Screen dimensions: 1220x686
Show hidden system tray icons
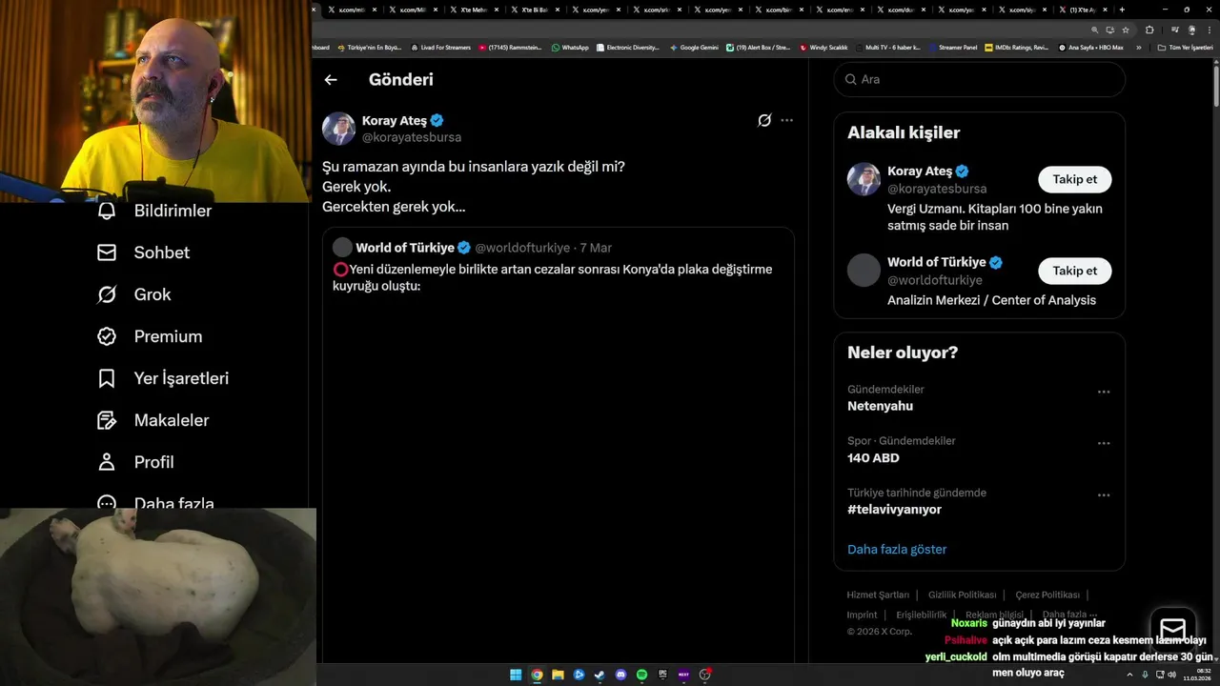pos(1129,675)
